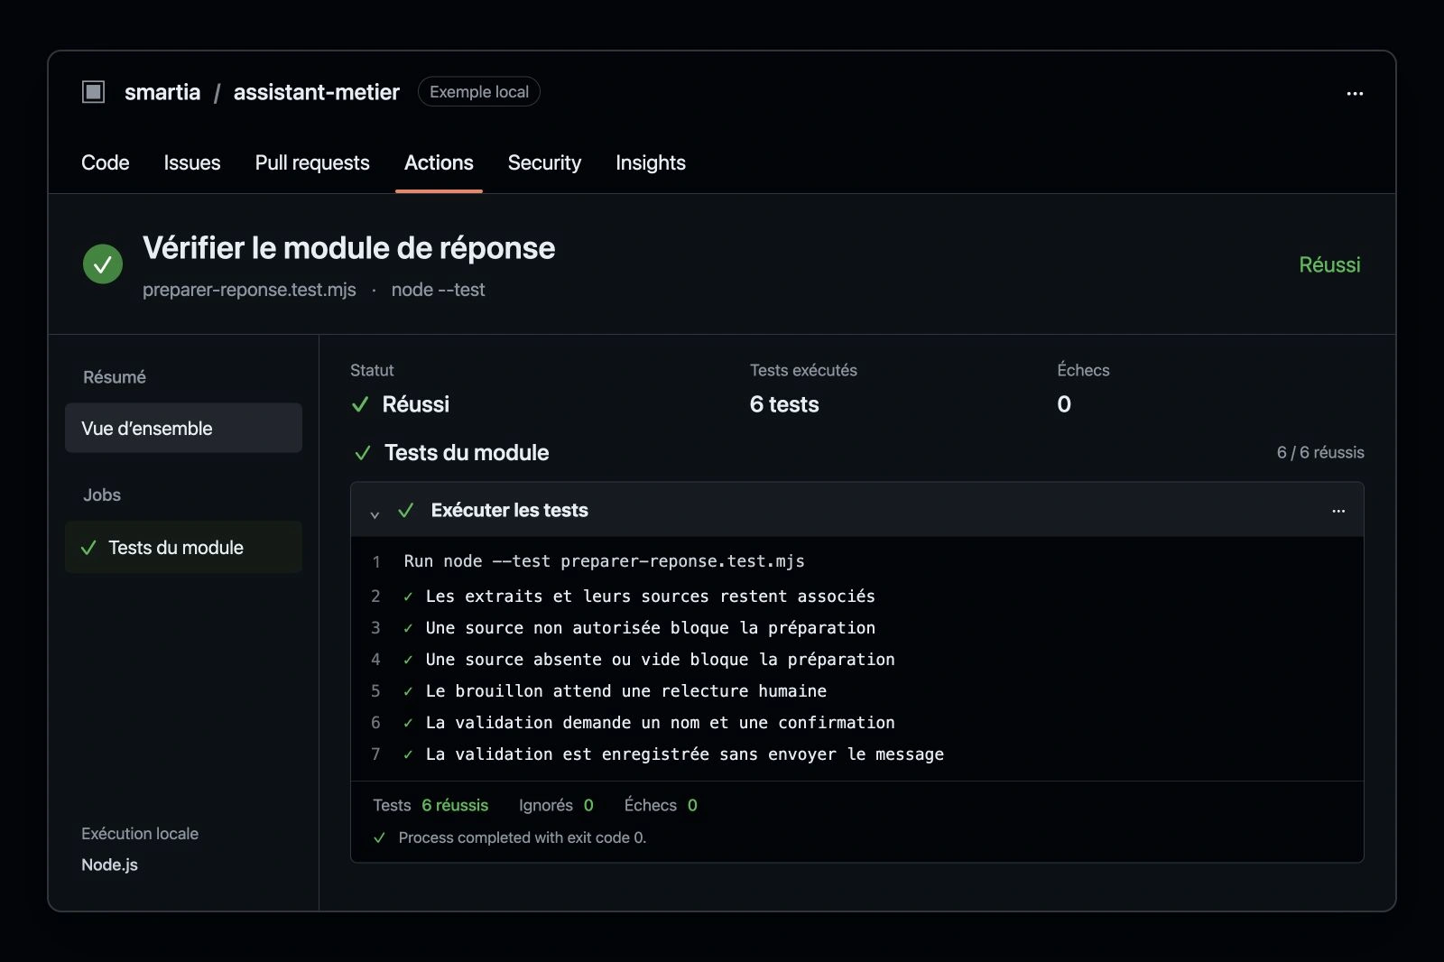1444x962 pixels.
Task: Click the check mark beside Process completed line
Action: tap(380, 837)
